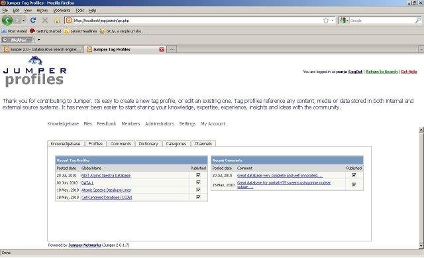Open Cell Centered Database (CCDB) link

click(x=107, y=198)
